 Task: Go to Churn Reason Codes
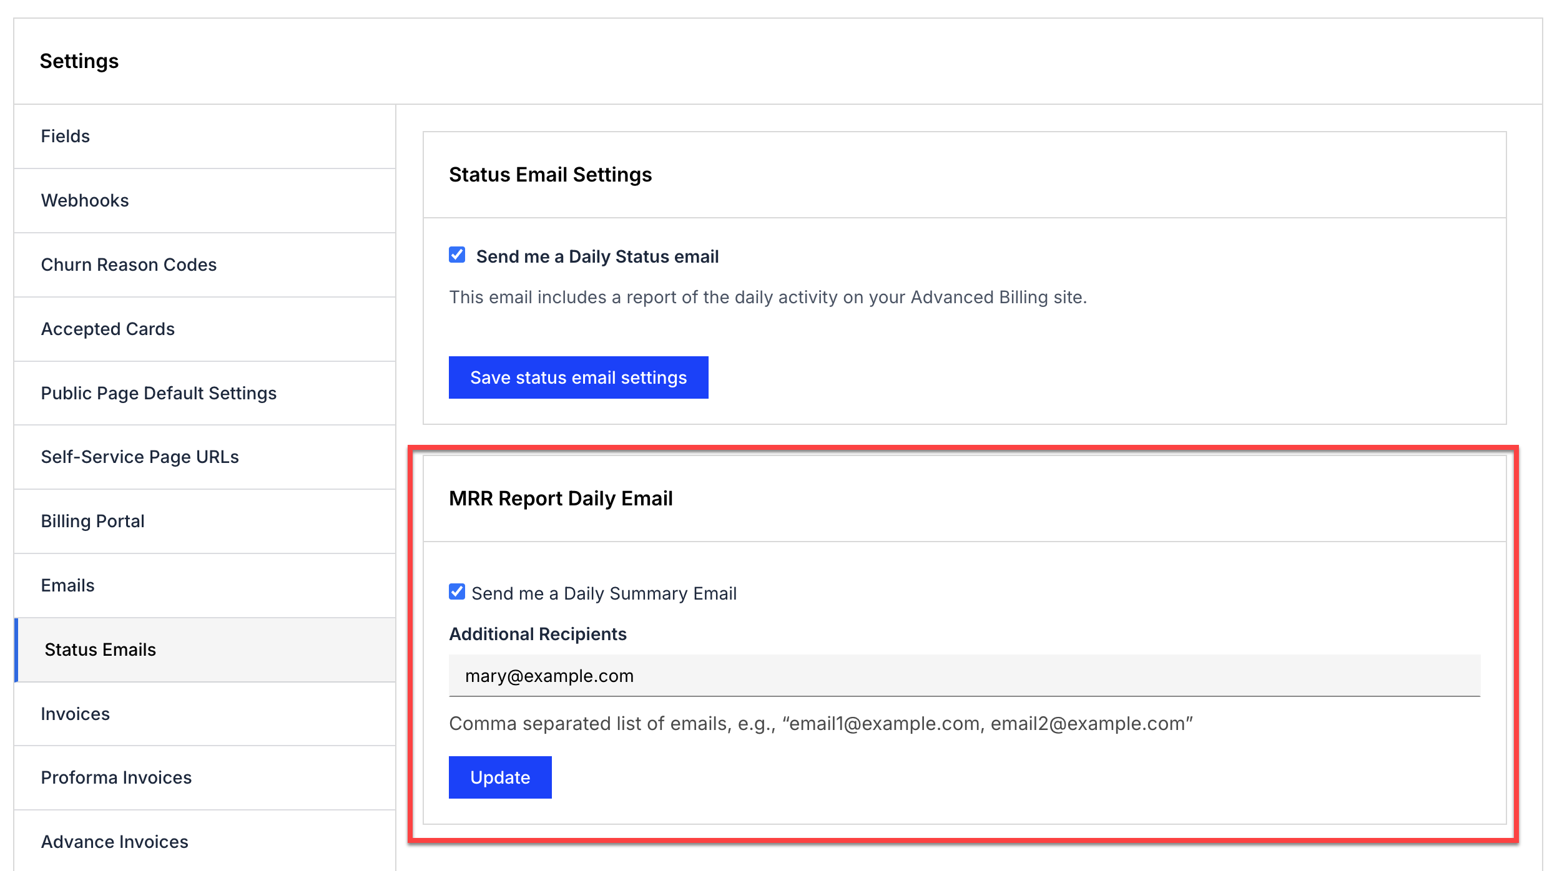coord(205,265)
